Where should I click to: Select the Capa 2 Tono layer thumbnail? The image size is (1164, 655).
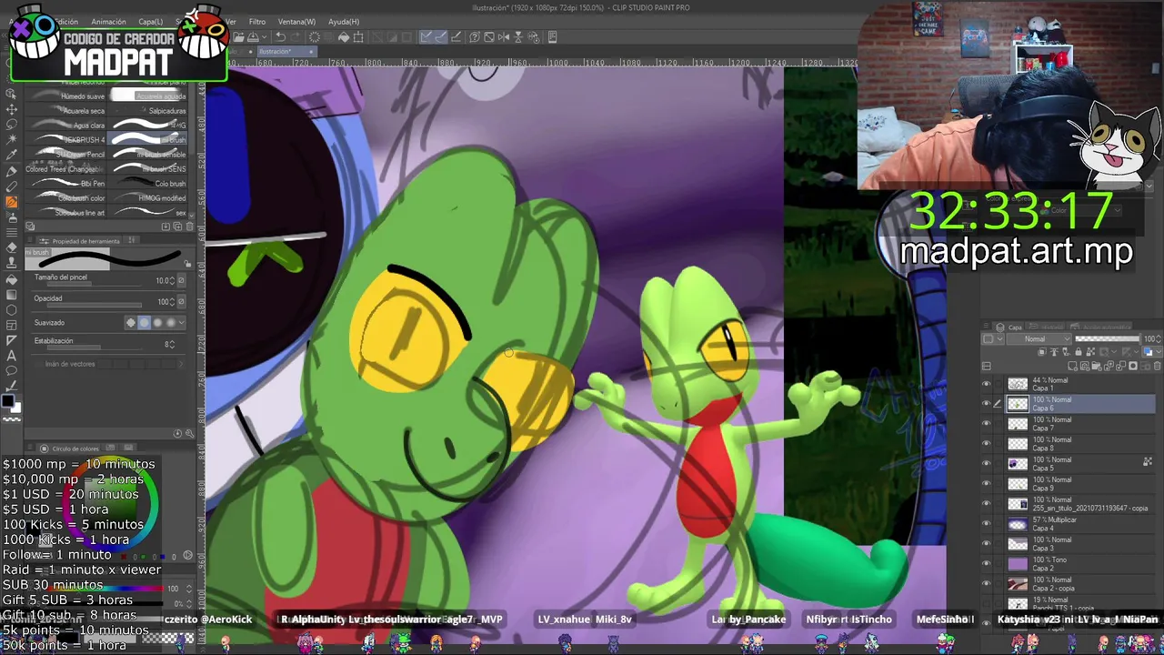(x=1018, y=564)
